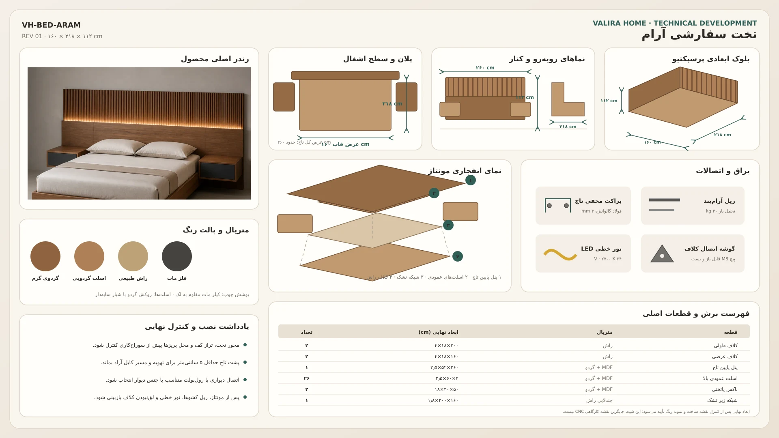
Task: Select the گوشه اتصال کلاف hardware card
Action: point(693,253)
